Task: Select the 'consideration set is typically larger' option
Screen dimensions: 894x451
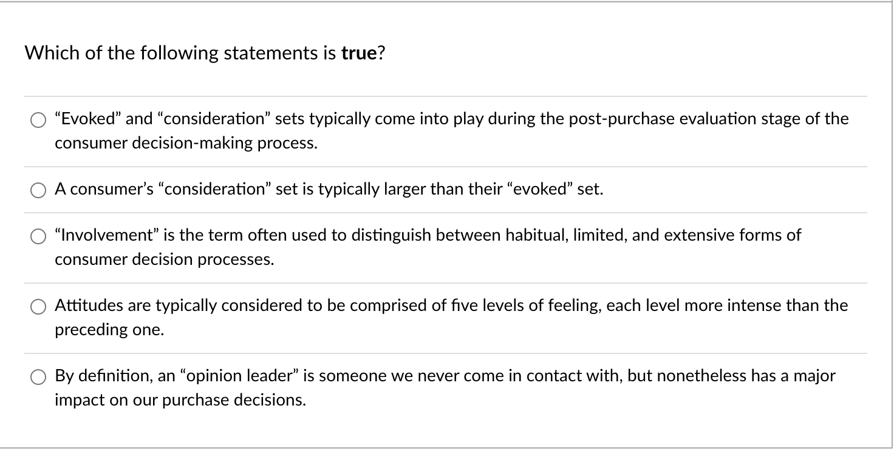Action: pos(38,190)
